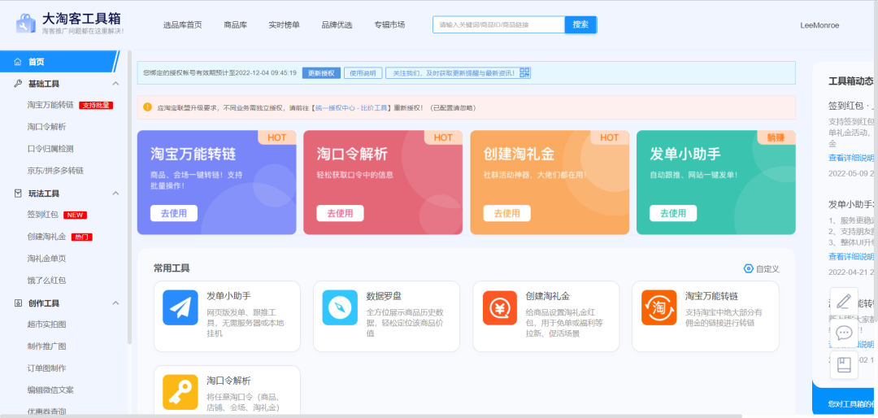Click the QR code icon in authorization bar
Viewport: 878px width, 418px height.
click(x=524, y=73)
